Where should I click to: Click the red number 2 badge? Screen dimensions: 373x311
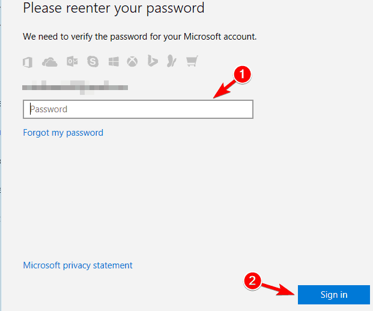coord(252,281)
